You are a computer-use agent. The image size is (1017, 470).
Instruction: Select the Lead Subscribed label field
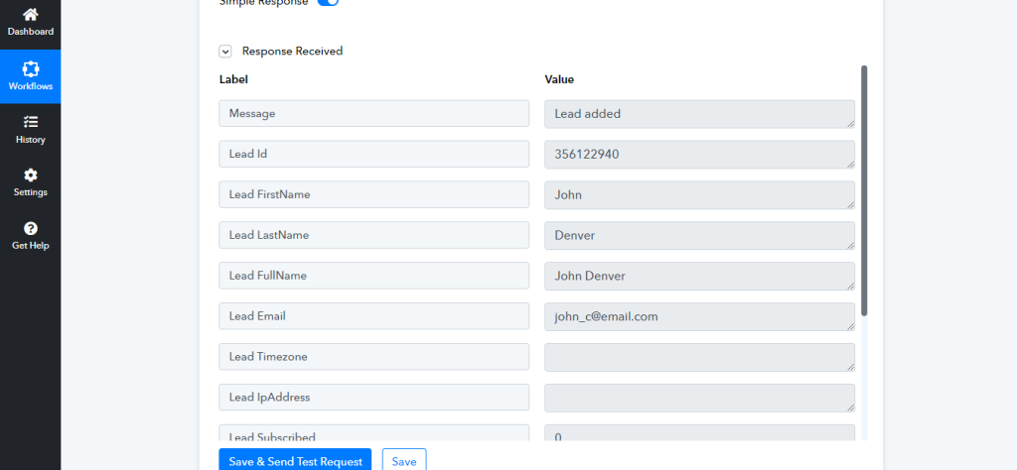tap(373, 433)
